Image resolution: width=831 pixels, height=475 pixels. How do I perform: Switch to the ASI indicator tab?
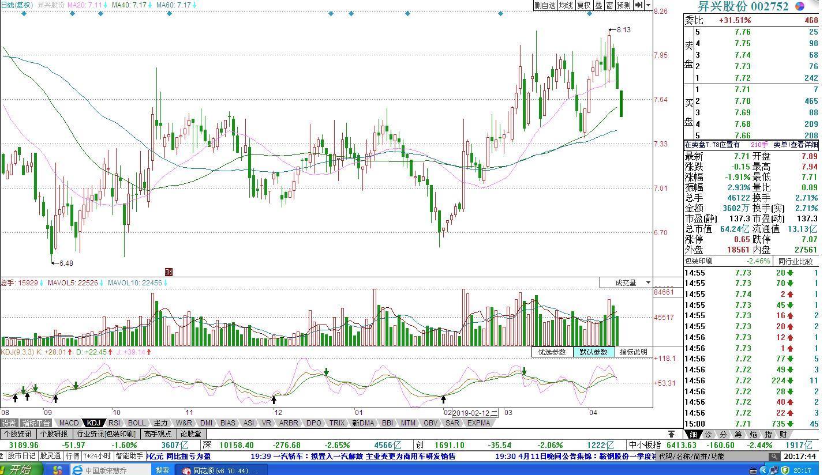click(x=249, y=423)
